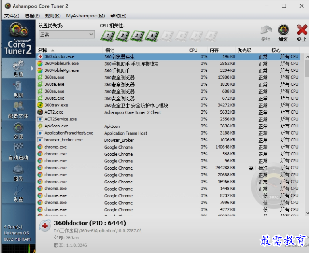309x253 pixels.
Task: Click the scrollbar up arrow
Action: 307,57
